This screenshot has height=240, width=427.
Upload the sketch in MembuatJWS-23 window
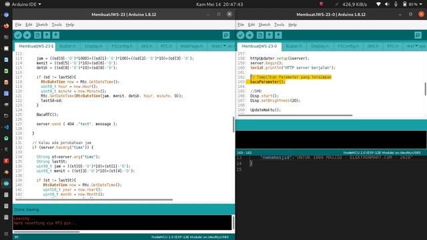pyautogui.click(x=27, y=35)
